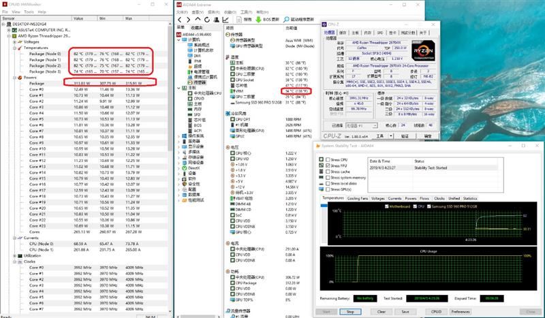Click the forward arrow in AIDA64 toolbar
This screenshot has height=318, width=545.
coord(189,20)
